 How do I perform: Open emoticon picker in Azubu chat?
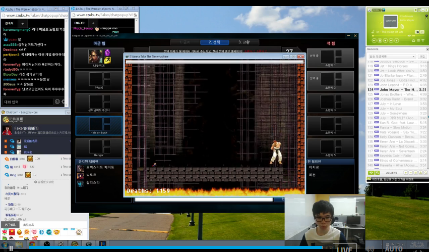(57, 102)
